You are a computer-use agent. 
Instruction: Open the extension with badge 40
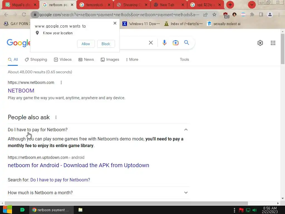pyautogui.click(x=226, y=15)
